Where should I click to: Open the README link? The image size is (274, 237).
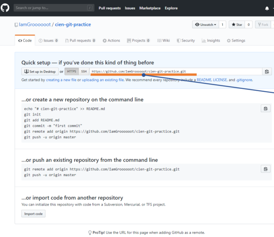tap(204, 80)
